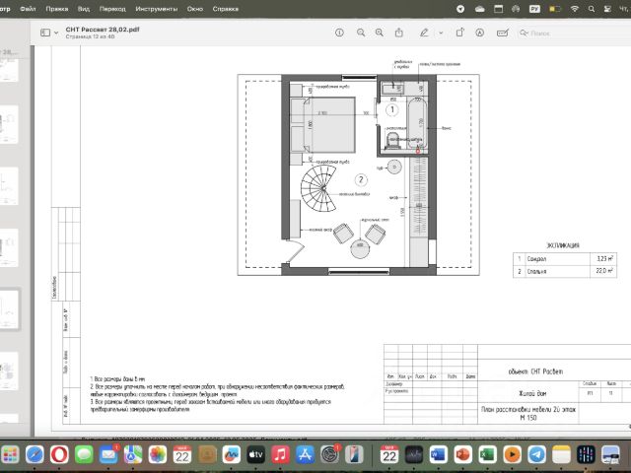Open the Окно menu
The image size is (631, 473).
point(195,9)
